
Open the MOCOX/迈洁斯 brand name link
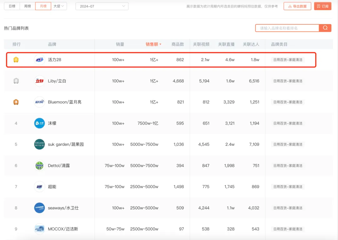pyautogui.click(x=63, y=229)
